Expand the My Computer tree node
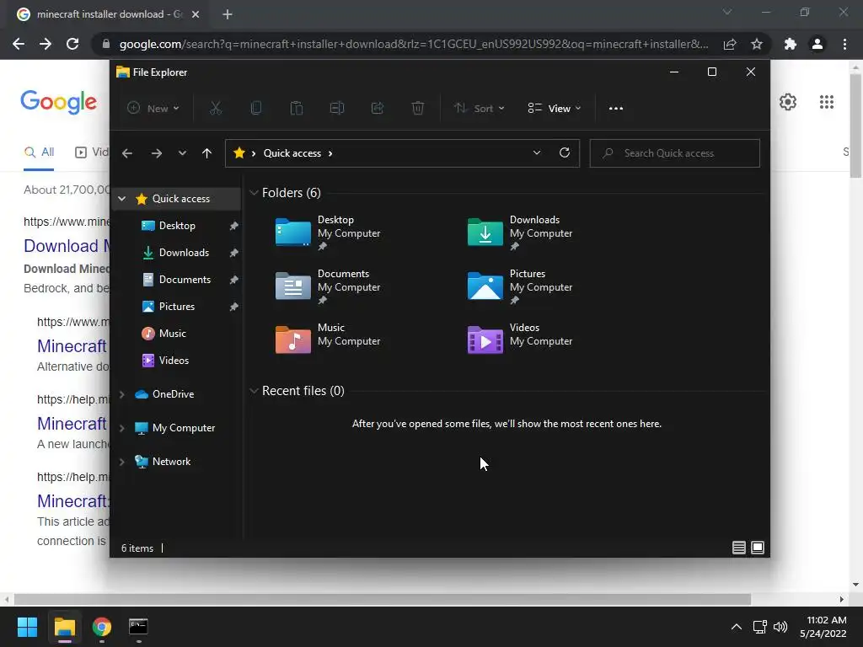Viewport: 863px width, 647px height. (x=121, y=427)
